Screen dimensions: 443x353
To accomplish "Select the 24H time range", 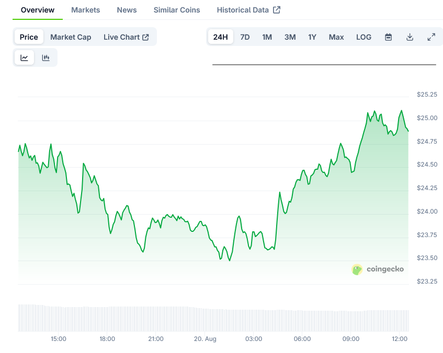I will 220,37.
